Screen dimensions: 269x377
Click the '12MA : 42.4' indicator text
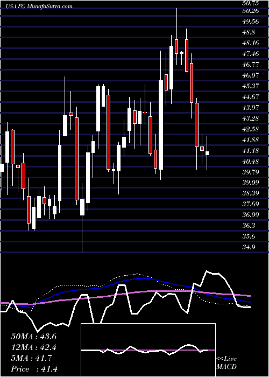point(33,347)
